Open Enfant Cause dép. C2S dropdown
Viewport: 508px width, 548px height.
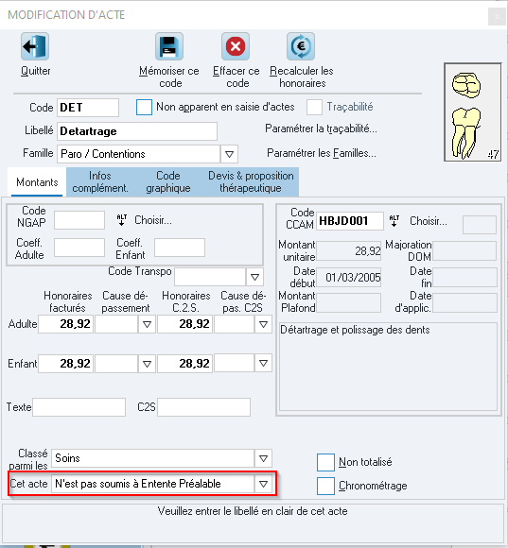[263, 364]
